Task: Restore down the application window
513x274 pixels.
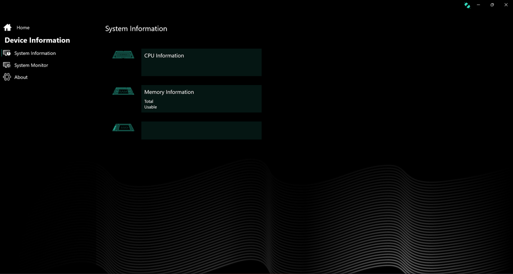Action: (492, 5)
